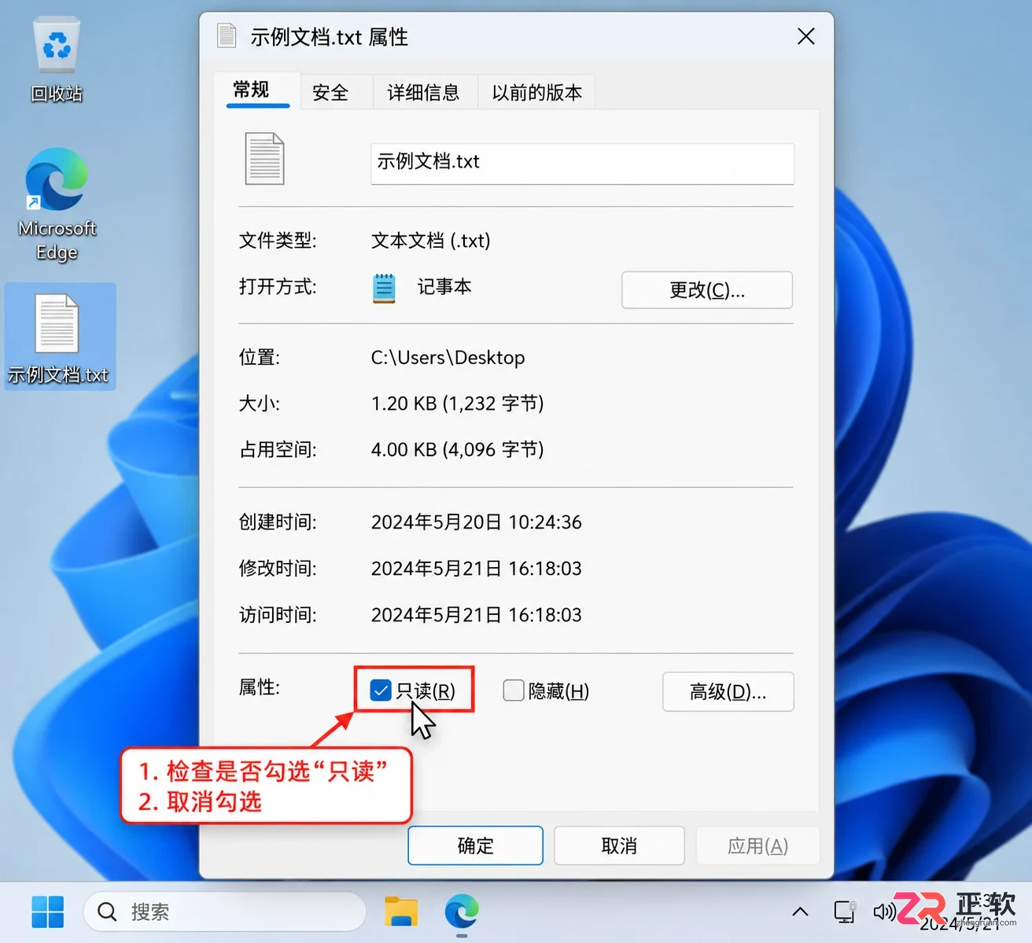Image resolution: width=1032 pixels, height=943 pixels.
Task: Click the 位置: label
Action: (260, 358)
